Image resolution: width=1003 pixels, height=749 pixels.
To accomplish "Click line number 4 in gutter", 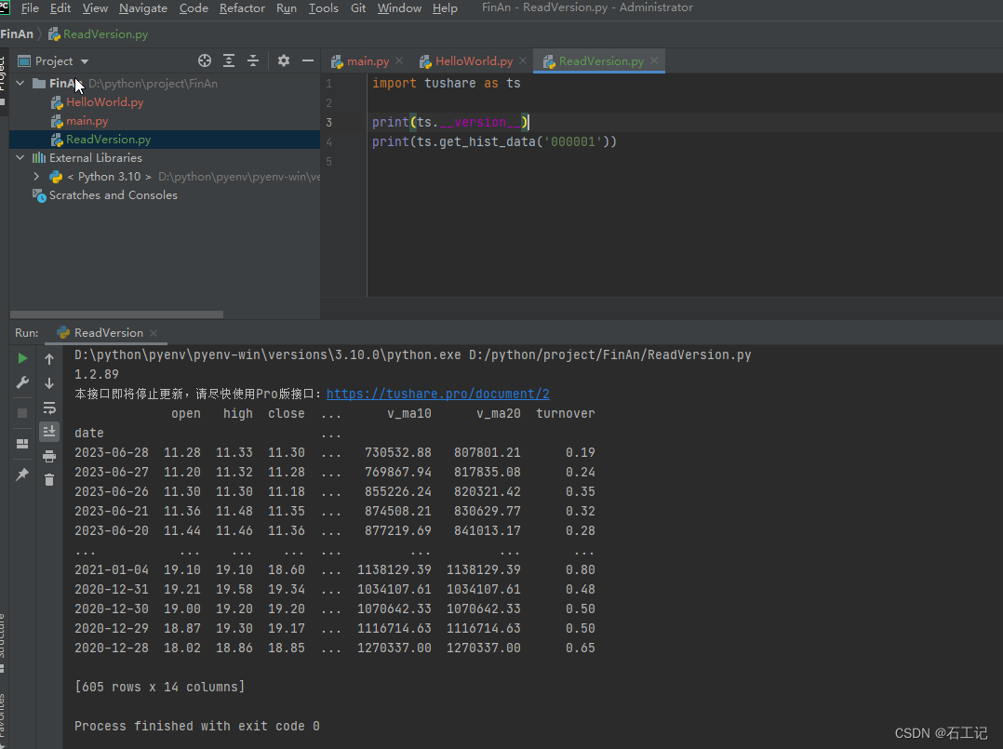I will [x=328, y=142].
